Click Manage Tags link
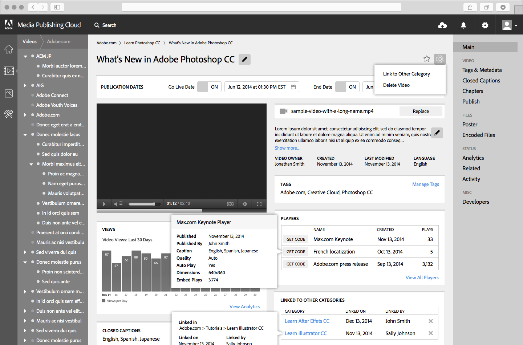The height and width of the screenshot is (345, 523). coord(425,184)
